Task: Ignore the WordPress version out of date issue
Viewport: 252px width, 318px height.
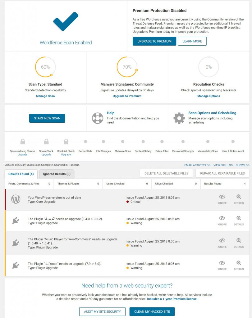Action: coord(222,199)
